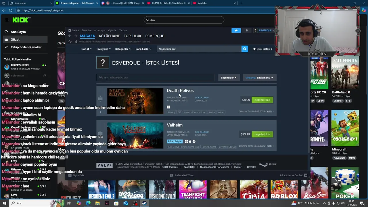This screenshot has height=207, width=368.
Task: Add Death Relives to cart
Action: coord(262,100)
